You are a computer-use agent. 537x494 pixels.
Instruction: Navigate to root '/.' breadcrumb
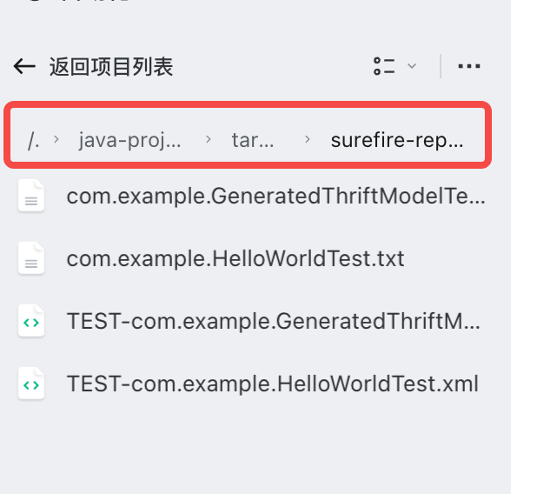[x=34, y=140]
